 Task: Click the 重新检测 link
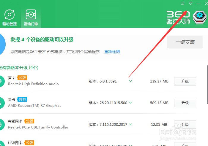tap(112, 52)
